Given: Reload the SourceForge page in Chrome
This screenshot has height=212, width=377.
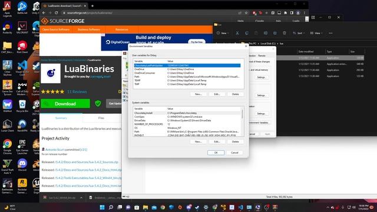Looking at the screenshot, I should pyautogui.click(x=57, y=13).
